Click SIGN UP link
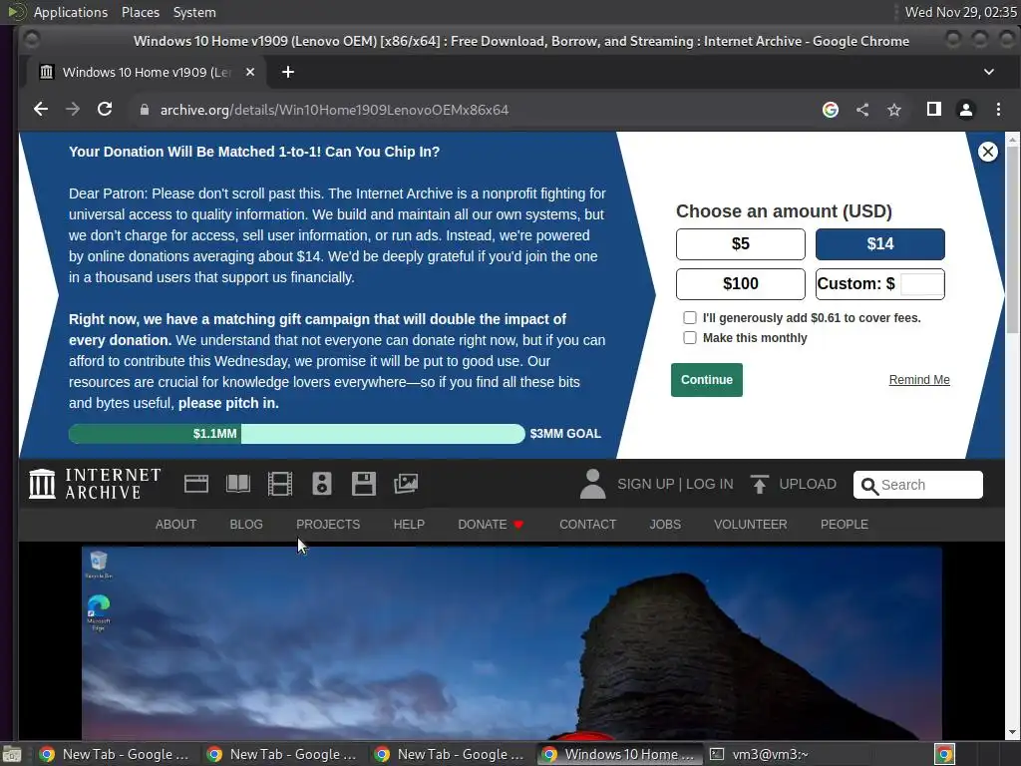The height and width of the screenshot is (766, 1021). click(645, 484)
